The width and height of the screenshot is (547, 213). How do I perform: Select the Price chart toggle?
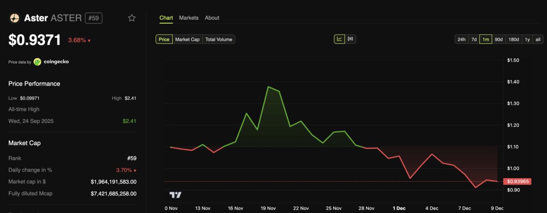pos(164,39)
